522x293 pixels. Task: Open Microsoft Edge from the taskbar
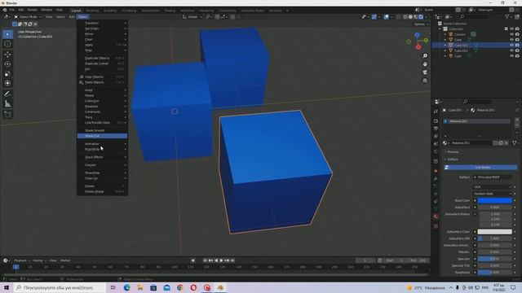[x=127, y=287]
